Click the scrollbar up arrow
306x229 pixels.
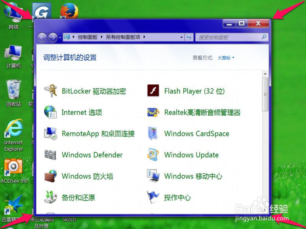click(x=265, y=74)
